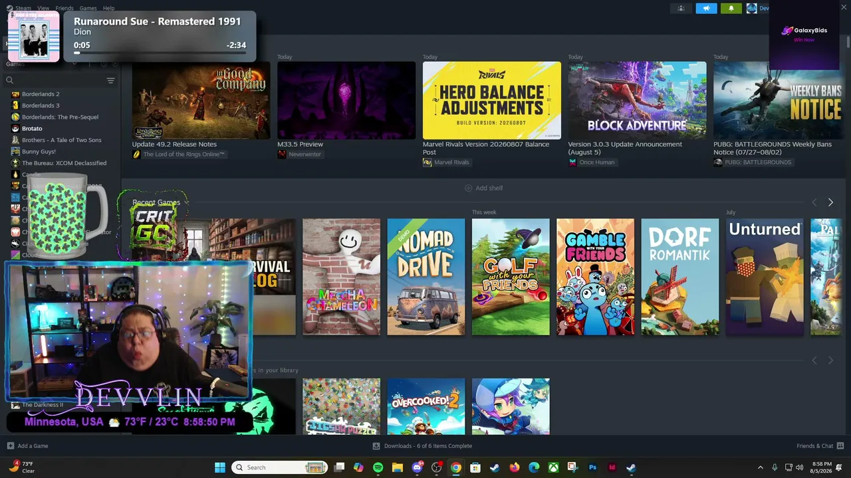Screen dimensions: 851x478
Task: Open the Borderlands 2 game icon in the library list
Action: [15, 94]
